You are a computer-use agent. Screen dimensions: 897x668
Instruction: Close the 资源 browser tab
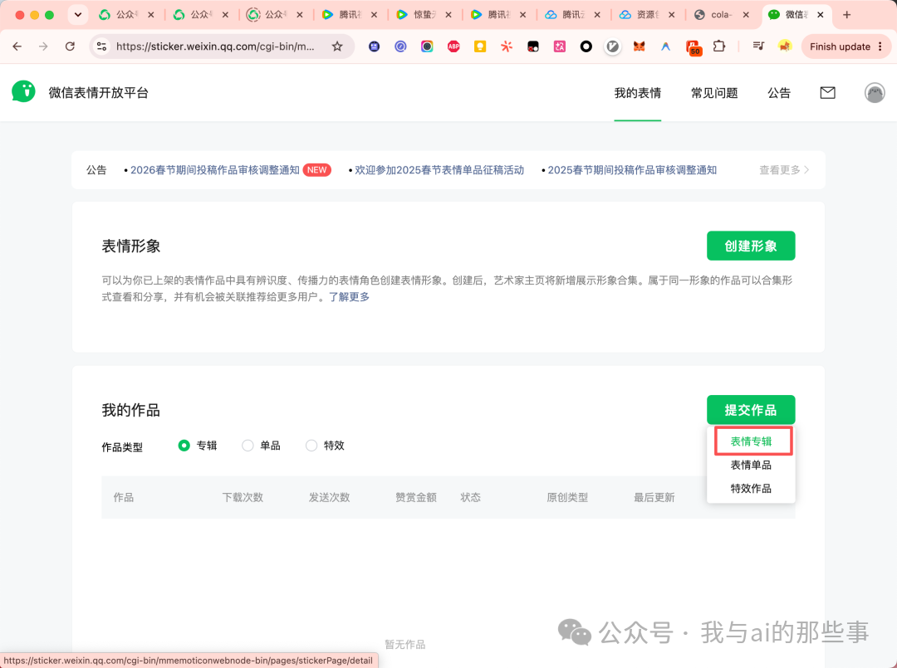click(x=672, y=15)
